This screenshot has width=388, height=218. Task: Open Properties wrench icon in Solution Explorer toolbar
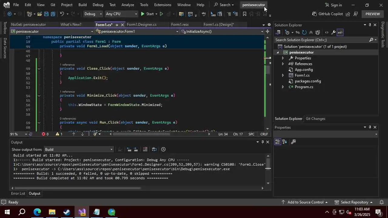(x=333, y=32)
